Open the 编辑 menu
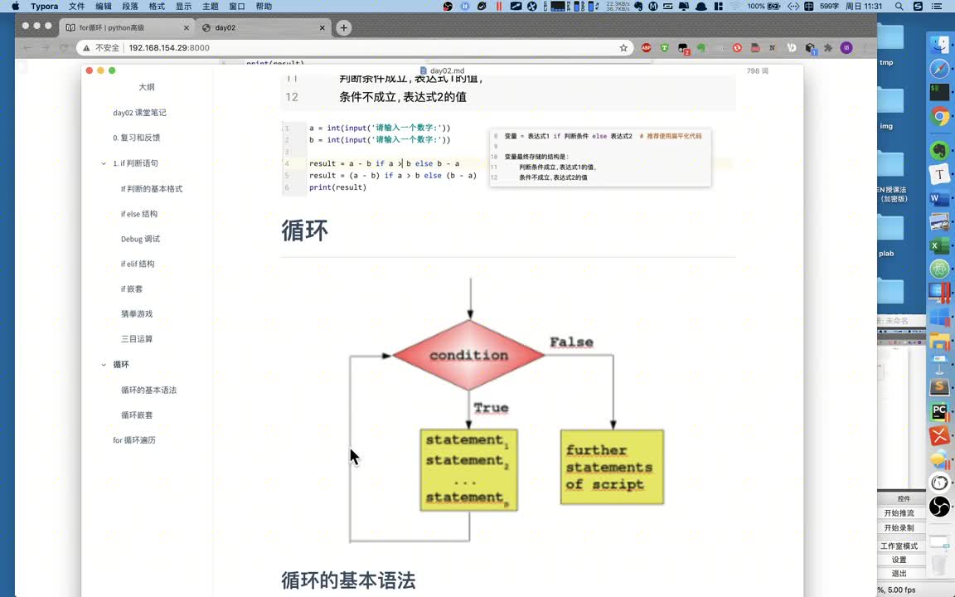 (x=104, y=6)
